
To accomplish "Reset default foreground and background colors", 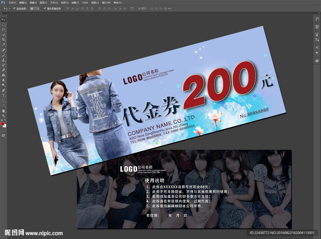I will (x=2, y=120).
